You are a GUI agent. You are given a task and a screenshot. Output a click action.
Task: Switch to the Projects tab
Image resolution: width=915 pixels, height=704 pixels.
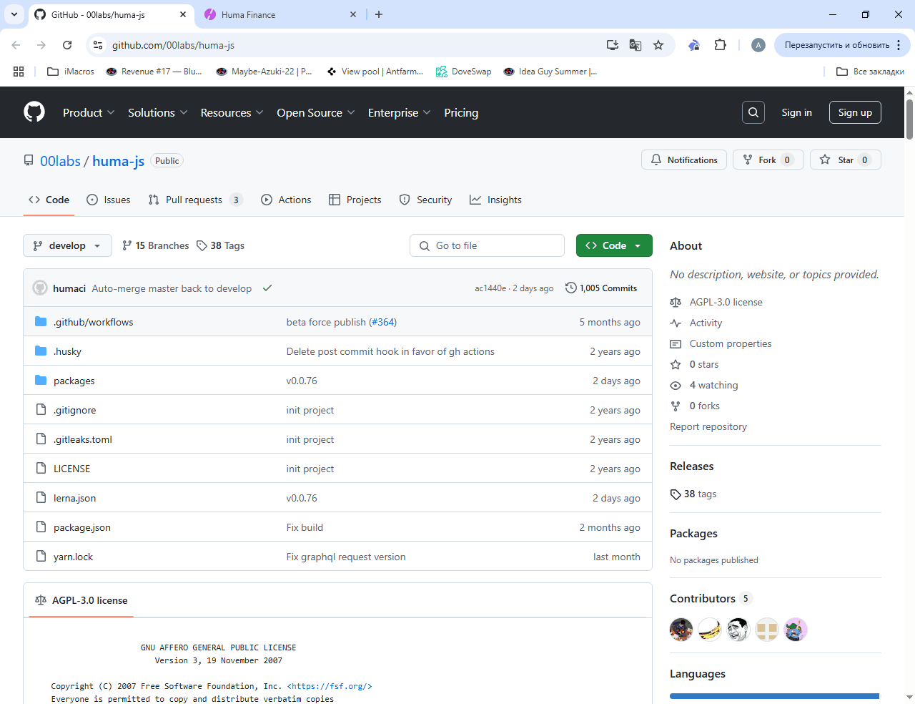pos(355,200)
